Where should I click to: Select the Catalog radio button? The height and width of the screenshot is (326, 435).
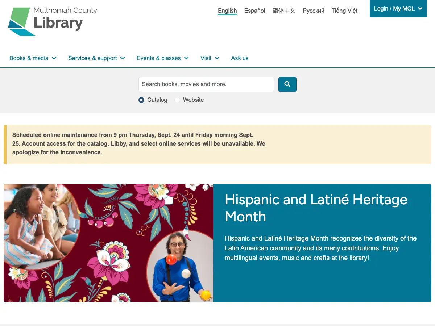pos(141,100)
